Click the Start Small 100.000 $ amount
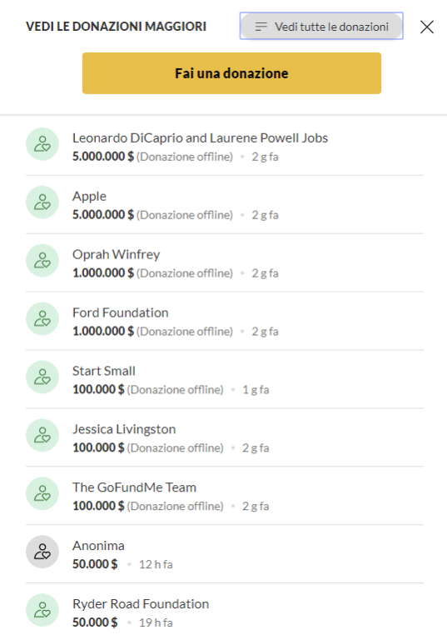 (x=98, y=389)
